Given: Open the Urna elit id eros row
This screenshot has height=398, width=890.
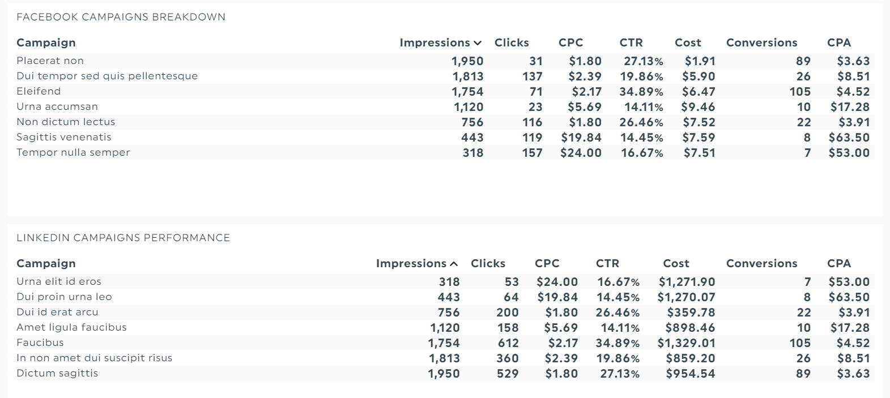Looking at the screenshot, I should click(445, 282).
